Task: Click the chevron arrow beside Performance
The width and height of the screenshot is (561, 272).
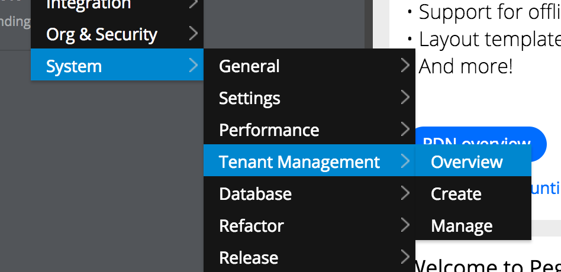Action: [405, 129]
